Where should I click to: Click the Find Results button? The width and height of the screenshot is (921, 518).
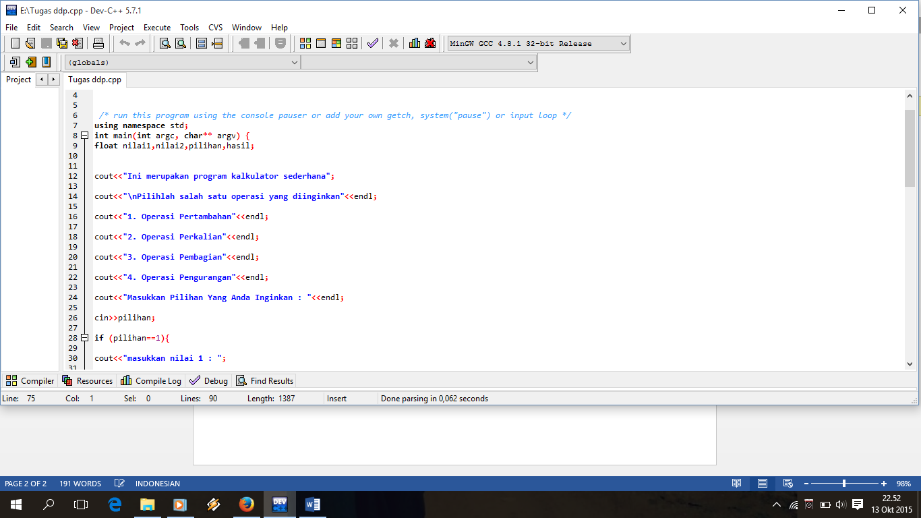pos(264,380)
